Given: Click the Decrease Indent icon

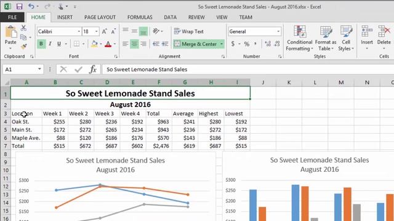Looking at the screenshot, I should [x=156, y=44].
